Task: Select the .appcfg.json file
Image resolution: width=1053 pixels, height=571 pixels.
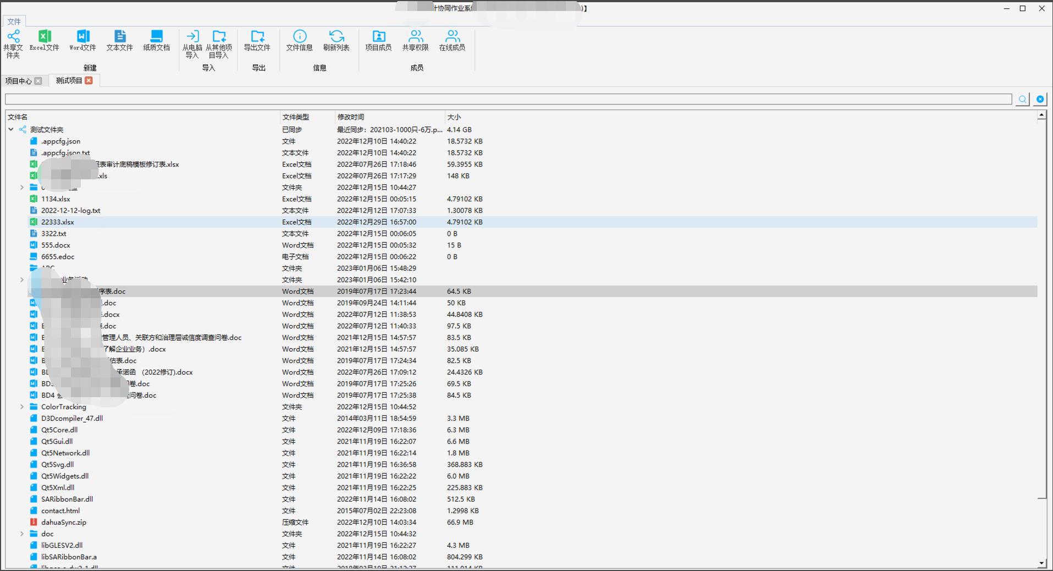Action: pos(60,141)
